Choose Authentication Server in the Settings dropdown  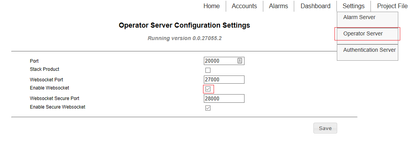click(x=367, y=52)
